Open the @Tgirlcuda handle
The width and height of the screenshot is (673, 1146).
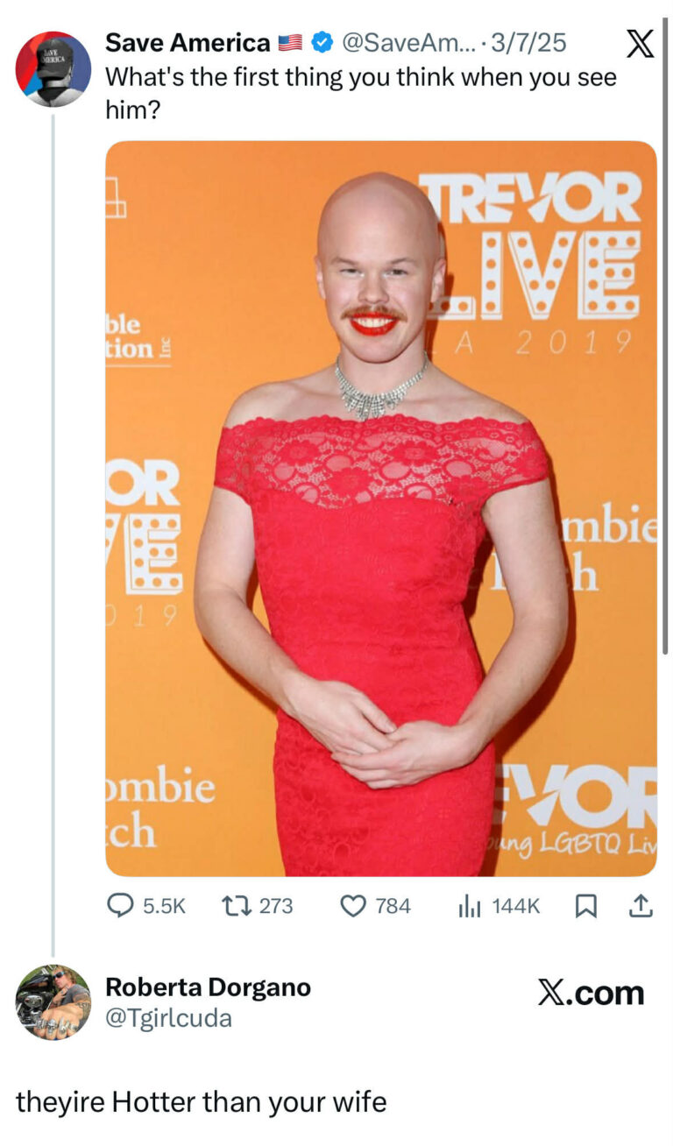coord(168,1018)
